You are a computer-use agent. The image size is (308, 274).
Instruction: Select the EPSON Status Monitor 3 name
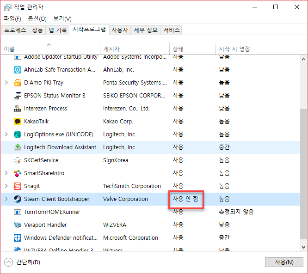[55, 96]
